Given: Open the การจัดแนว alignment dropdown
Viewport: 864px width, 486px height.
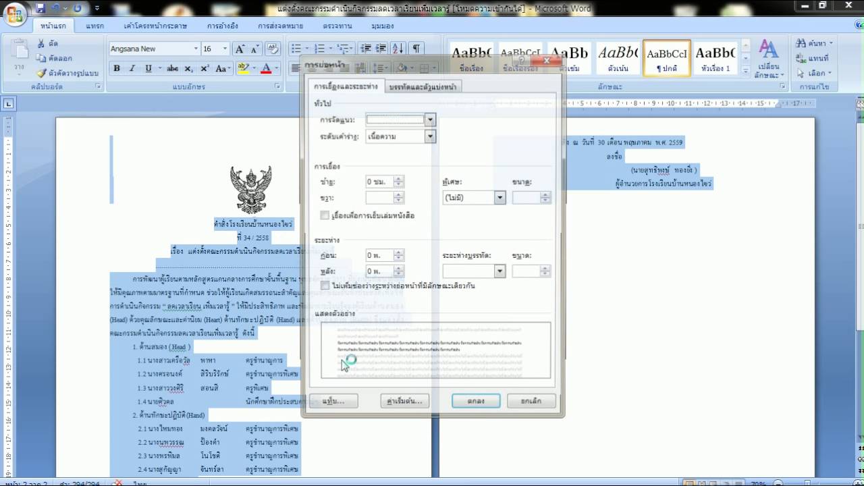Looking at the screenshot, I should coord(431,120).
